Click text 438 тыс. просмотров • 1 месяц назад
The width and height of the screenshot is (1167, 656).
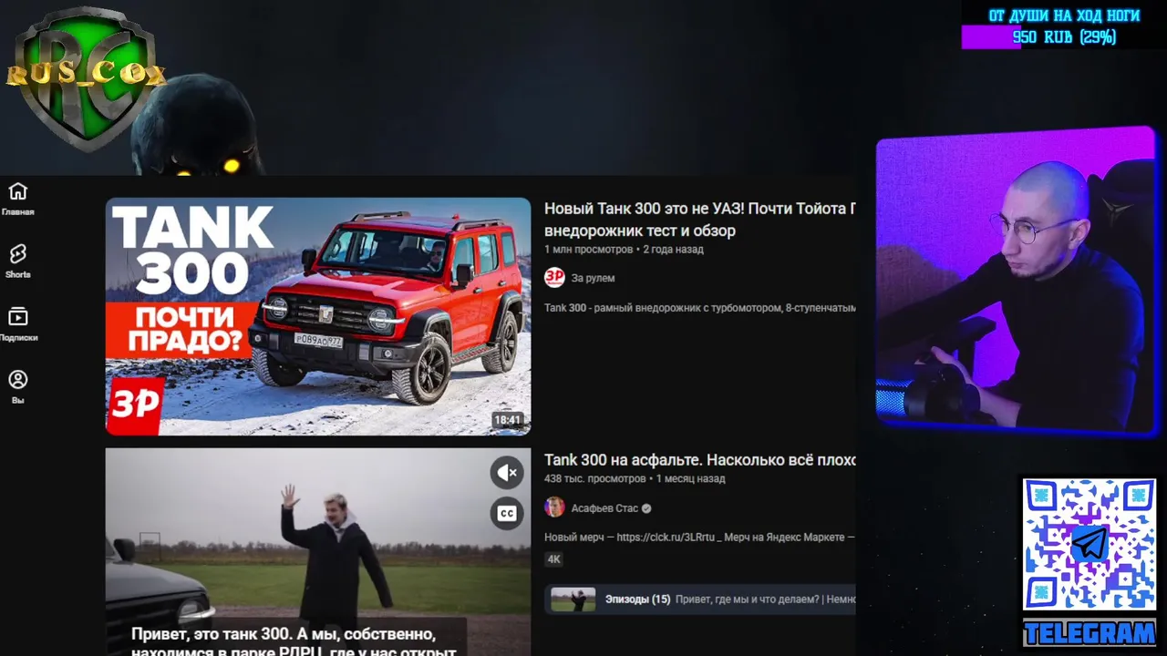click(x=635, y=479)
